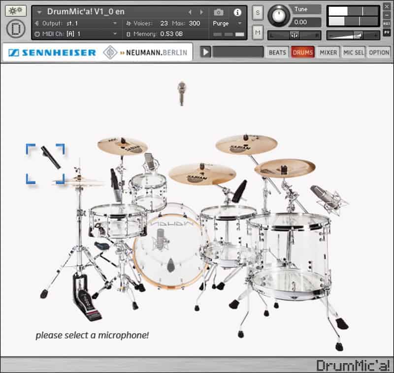Image resolution: width=394 pixels, height=373 pixels.
Task: Select the overhead microphone above the kit
Action: [181, 93]
